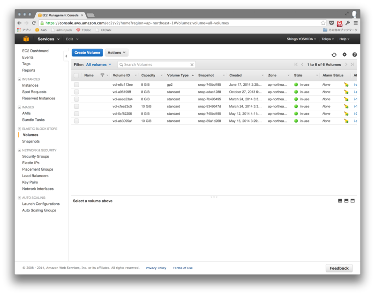The width and height of the screenshot is (375, 295).
Task: Go to last page of volumes
Action: 352,65
